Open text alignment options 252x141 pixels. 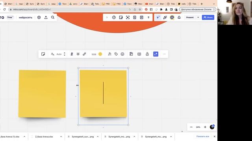click(x=78, y=54)
